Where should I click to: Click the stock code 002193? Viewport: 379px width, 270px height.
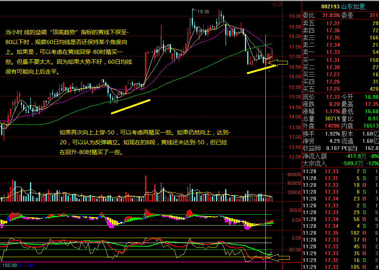(329, 6)
